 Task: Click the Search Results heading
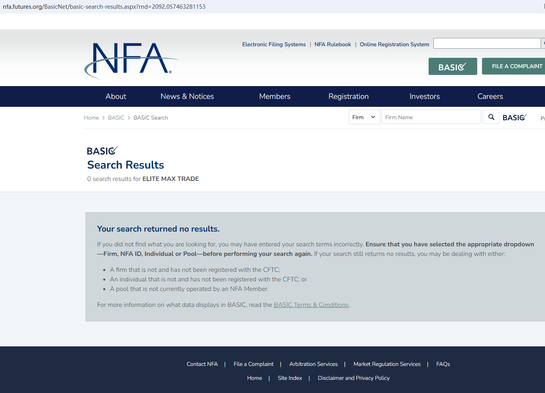[x=126, y=165]
